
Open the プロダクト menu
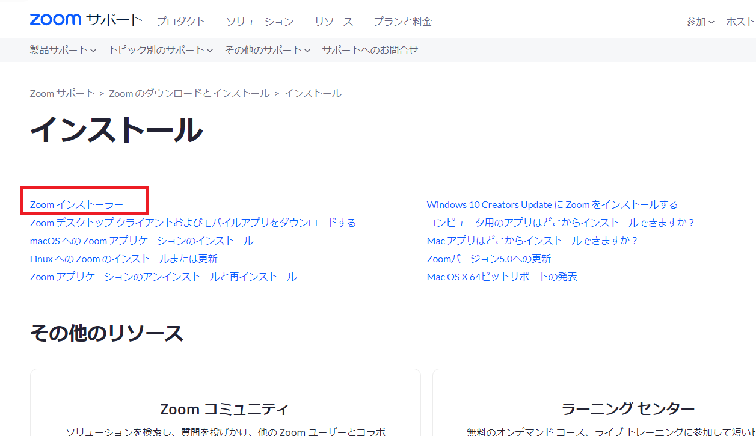[181, 22]
